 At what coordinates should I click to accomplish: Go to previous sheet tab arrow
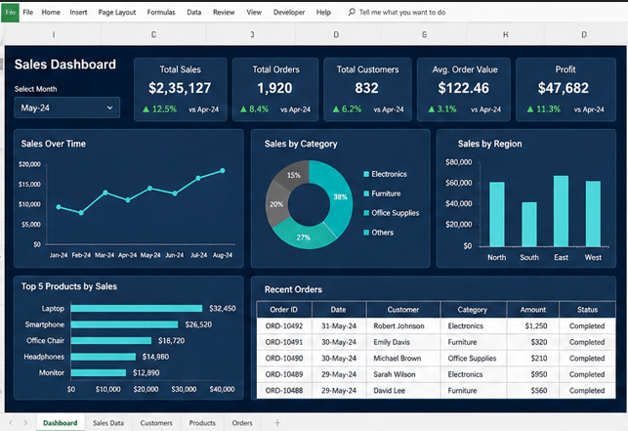(x=11, y=422)
